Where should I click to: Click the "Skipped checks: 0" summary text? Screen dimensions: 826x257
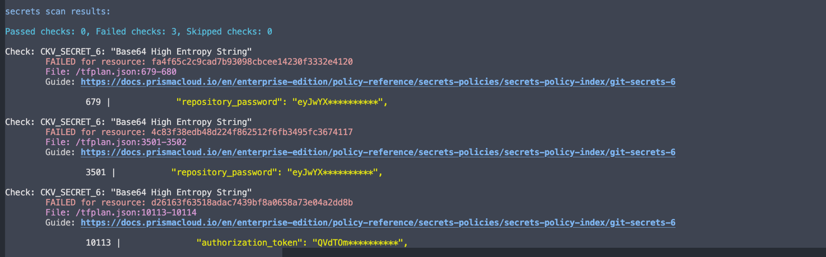pyautogui.click(x=229, y=32)
